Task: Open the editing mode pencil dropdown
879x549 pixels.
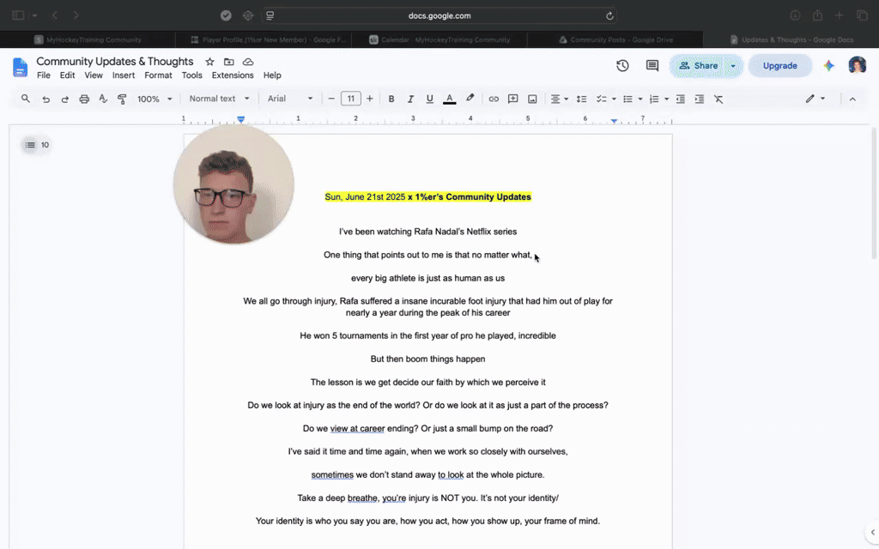Action: pos(815,99)
